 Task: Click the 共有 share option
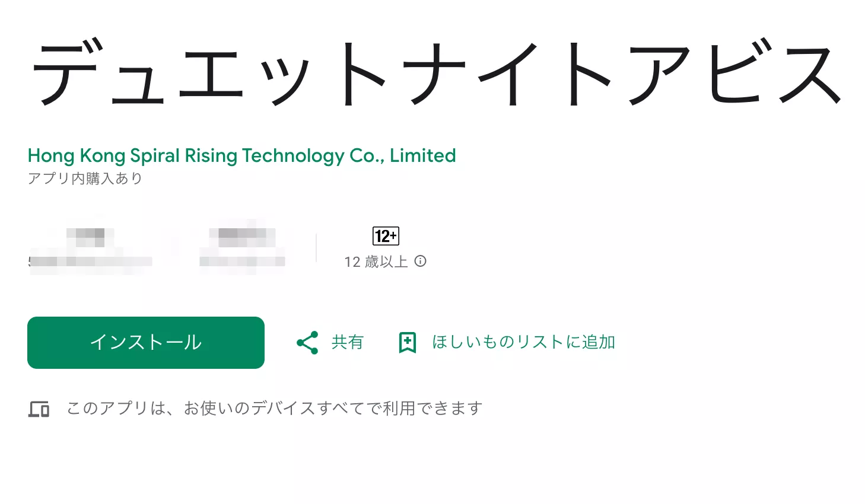tap(348, 342)
